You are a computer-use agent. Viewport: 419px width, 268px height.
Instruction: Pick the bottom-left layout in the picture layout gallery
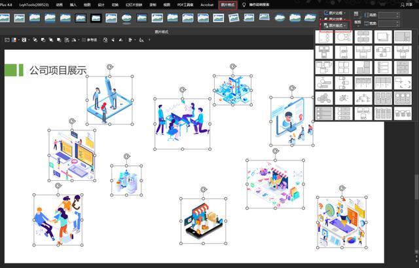tap(324, 113)
